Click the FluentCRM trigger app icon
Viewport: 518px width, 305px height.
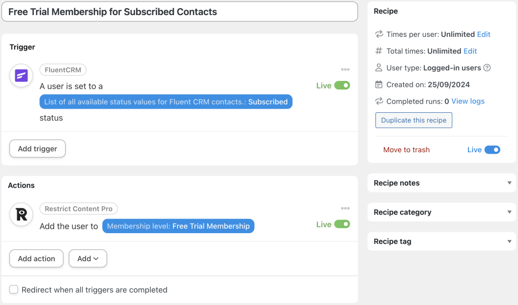(x=21, y=75)
